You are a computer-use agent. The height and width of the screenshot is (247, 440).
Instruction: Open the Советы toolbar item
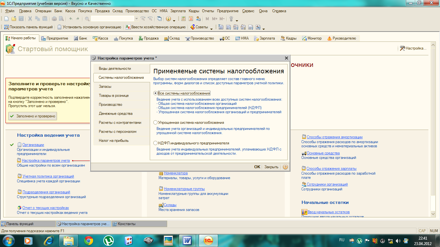pos(199,27)
